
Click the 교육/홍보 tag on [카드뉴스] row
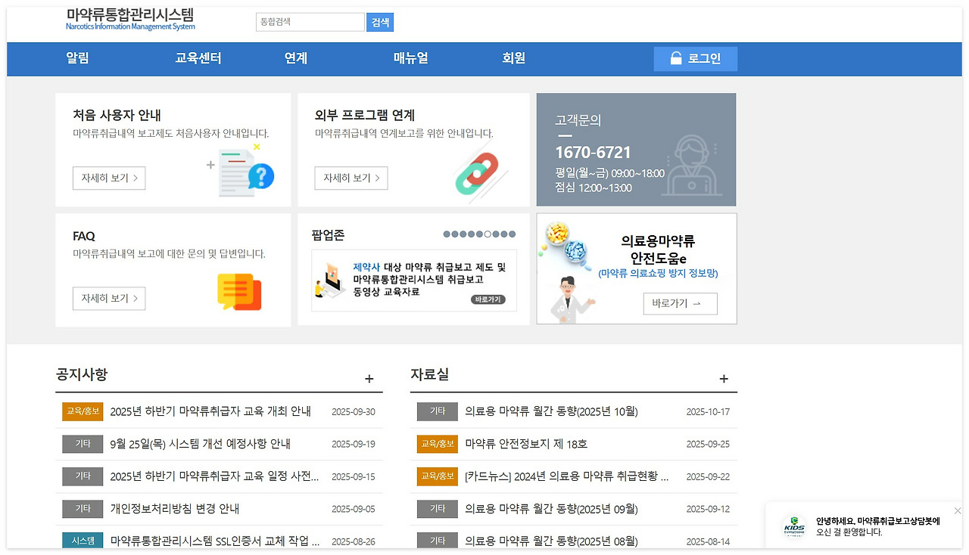438,476
